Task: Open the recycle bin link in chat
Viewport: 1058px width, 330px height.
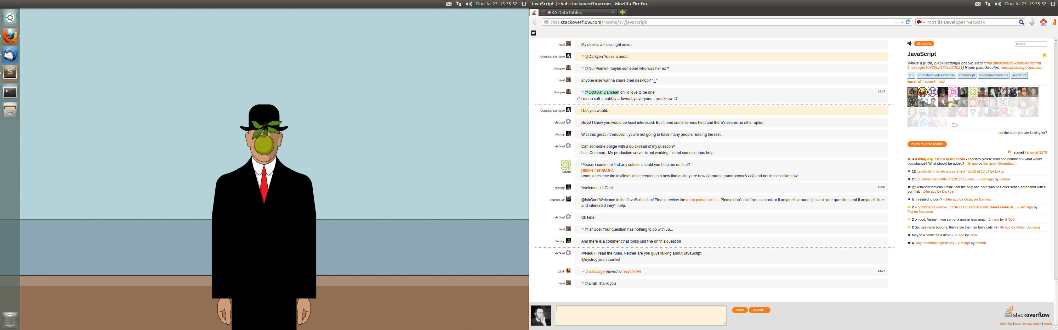Action: click(x=631, y=271)
